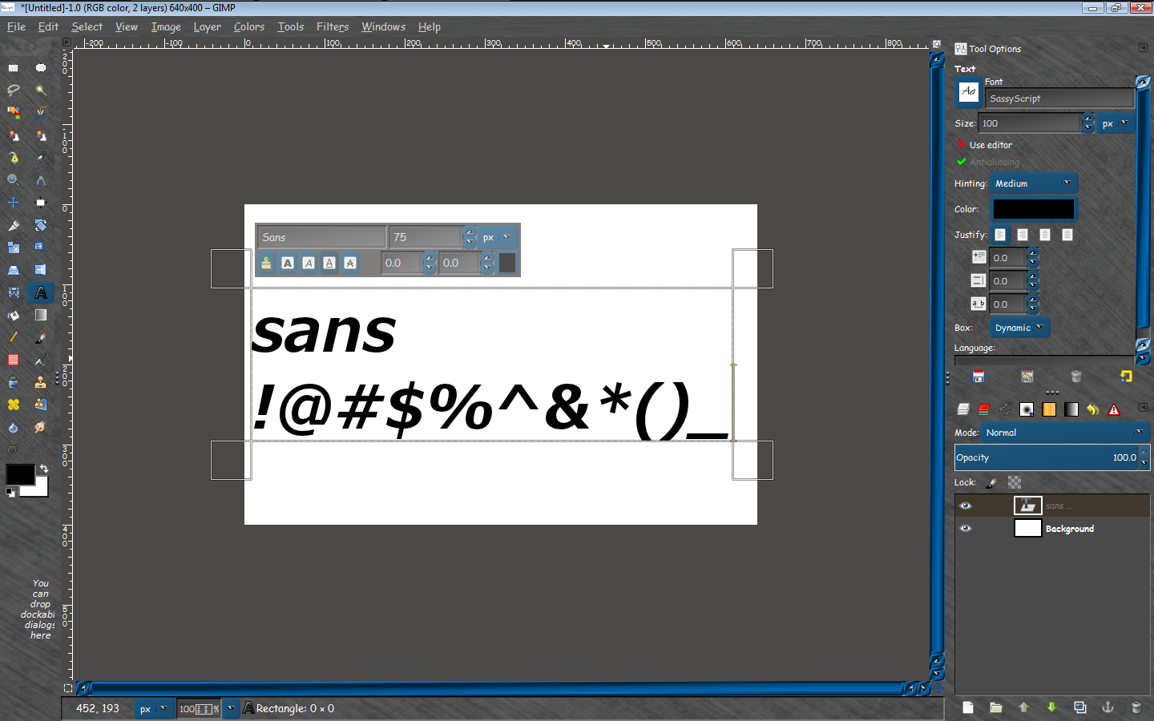
Task: Open the Colors menu
Action: click(x=249, y=26)
